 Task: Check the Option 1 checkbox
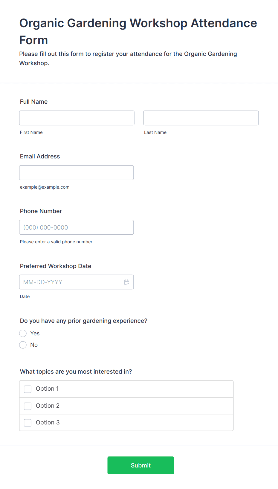(28, 389)
